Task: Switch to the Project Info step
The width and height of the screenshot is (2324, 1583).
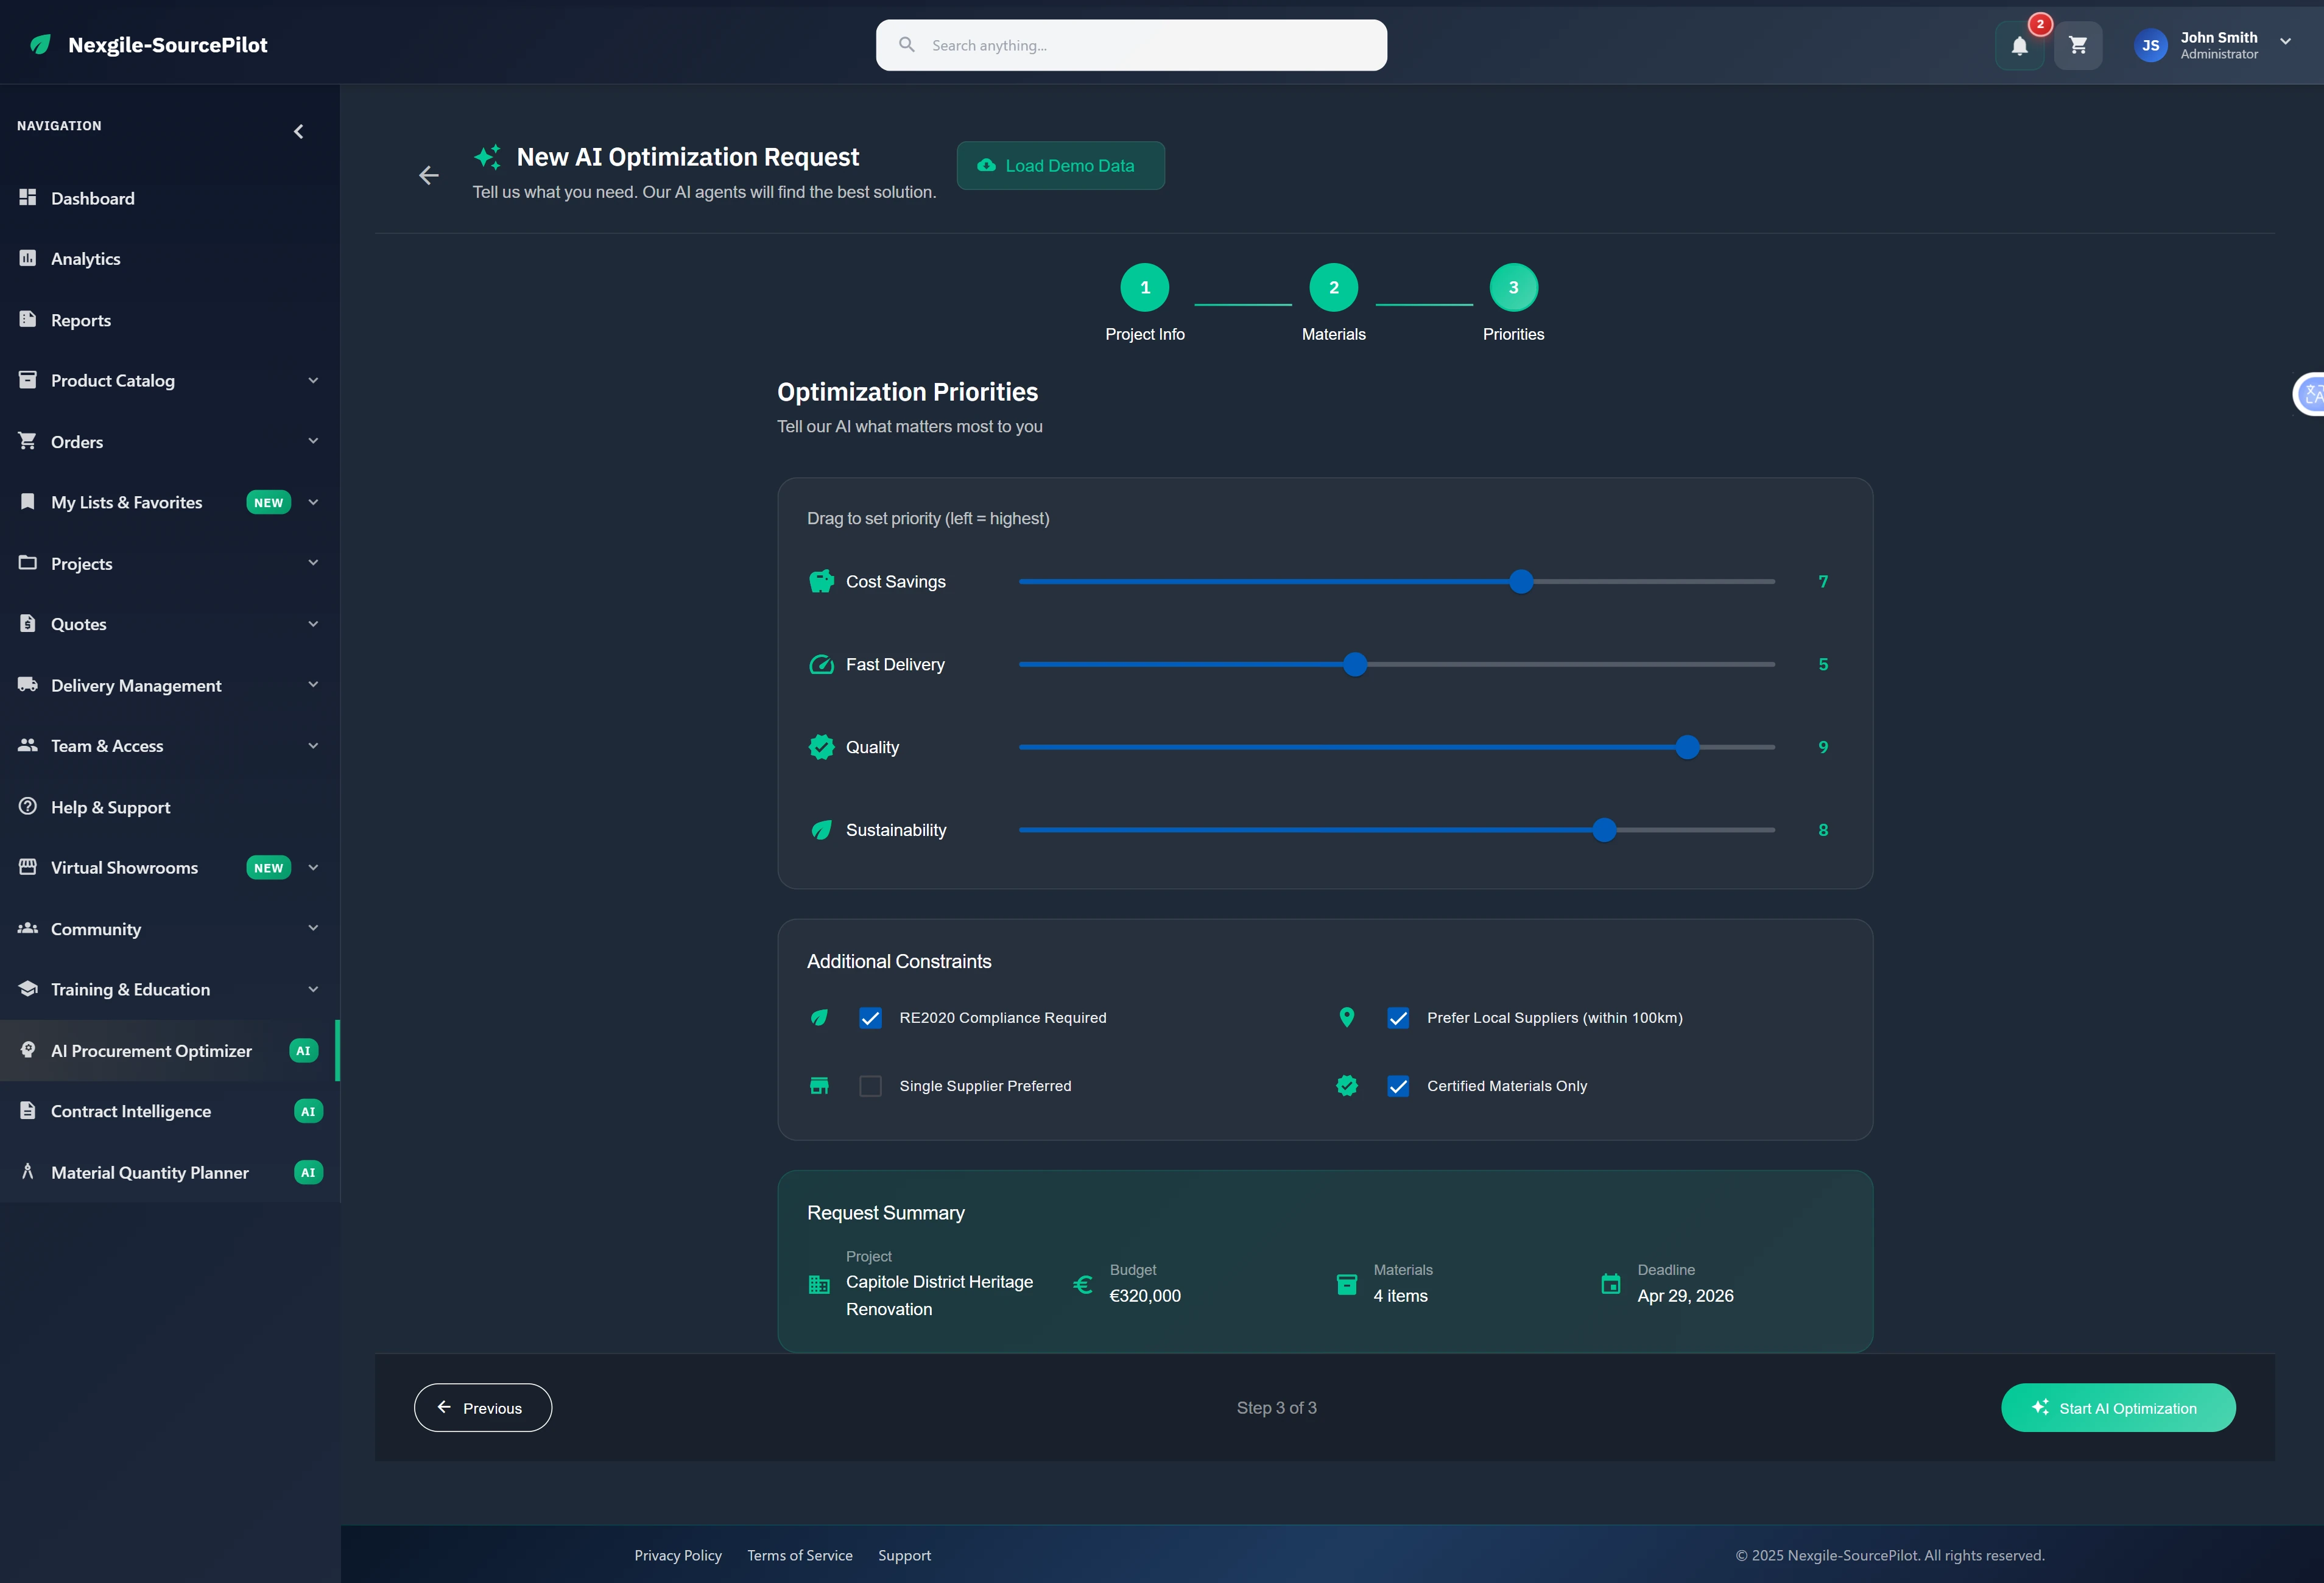Action: (x=1144, y=287)
